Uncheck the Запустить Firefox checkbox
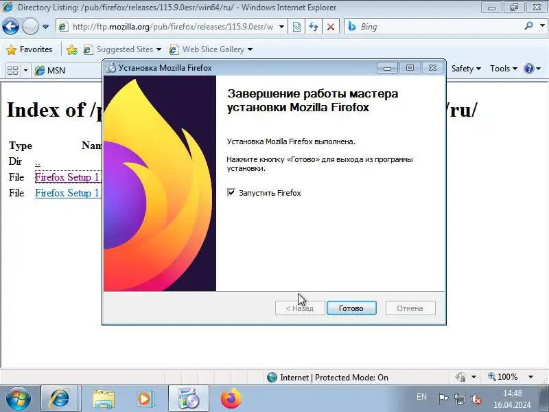This screenshot has height=412, width=549. (x=231, y=192)
